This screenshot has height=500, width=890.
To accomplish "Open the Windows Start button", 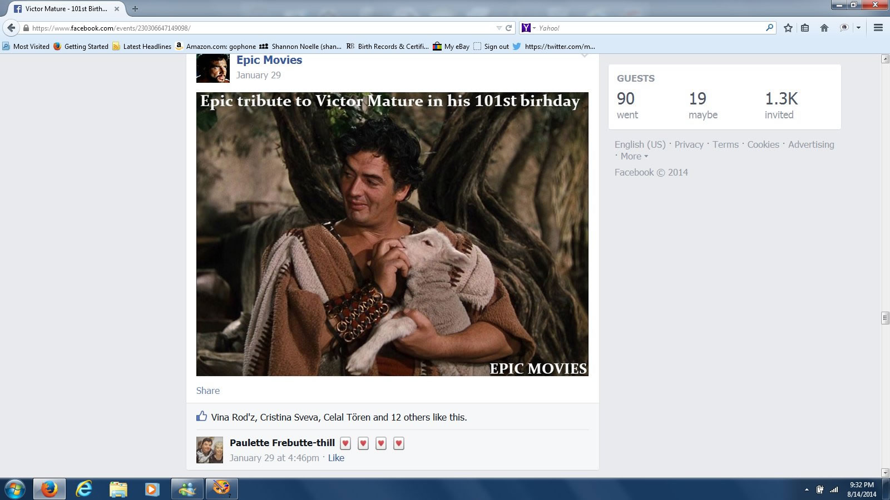I will point(14,489).
